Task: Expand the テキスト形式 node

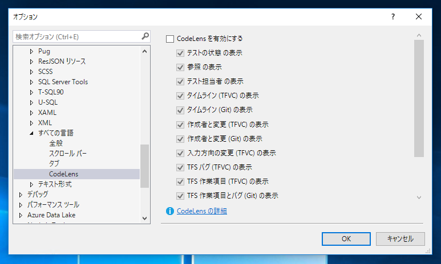Action: pyautogui.click(x=31, y=184)
